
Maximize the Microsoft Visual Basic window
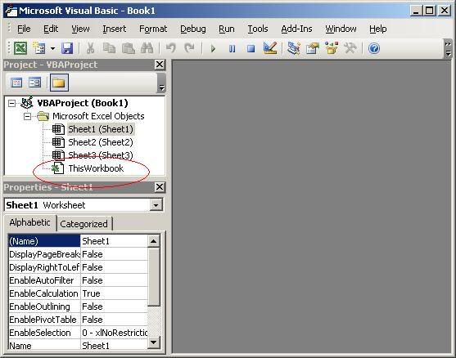tap(430, 11)
